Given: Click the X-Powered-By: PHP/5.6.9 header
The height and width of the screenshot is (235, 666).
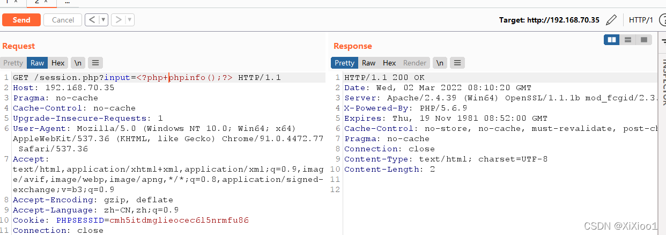Looking at the screenshot, I should click(406, 108).
